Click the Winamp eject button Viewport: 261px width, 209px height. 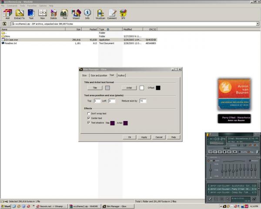point(235,152)
